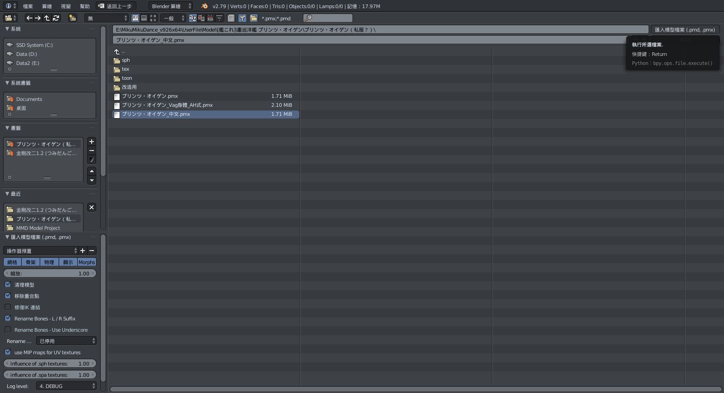724x393 pixels.
Task: Open the 視窗 menu
Action: [x=65, y=6]
